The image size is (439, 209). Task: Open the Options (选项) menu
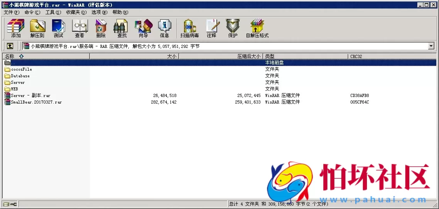(100, 12)
